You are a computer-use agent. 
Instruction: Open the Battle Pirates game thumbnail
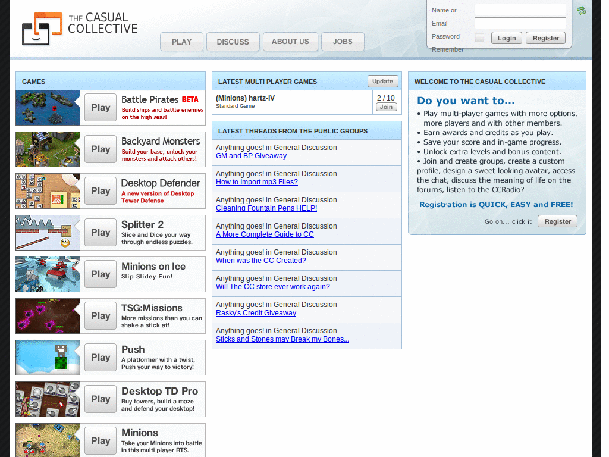click(48, 108)
